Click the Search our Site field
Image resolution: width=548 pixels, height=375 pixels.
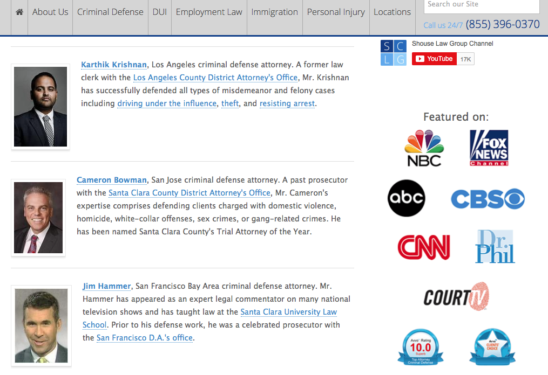click(x=481, y=5)
